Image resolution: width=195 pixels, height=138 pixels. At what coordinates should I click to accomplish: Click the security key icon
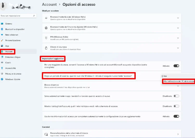(x=46, y=48)
